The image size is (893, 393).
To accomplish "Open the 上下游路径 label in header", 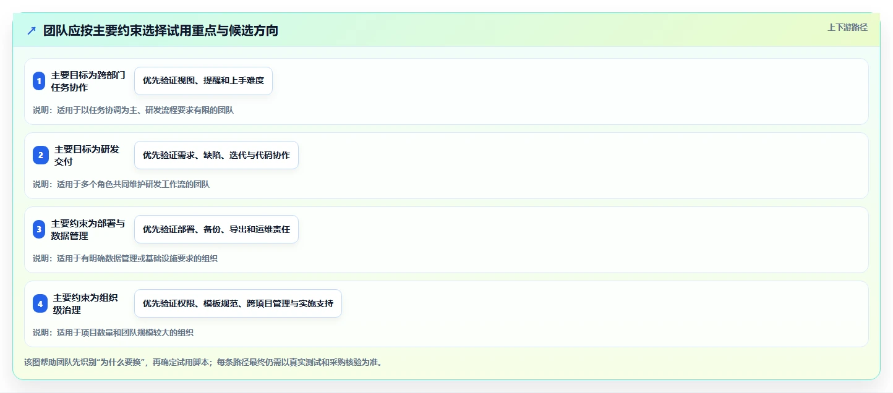I will (x=847, y=27).
